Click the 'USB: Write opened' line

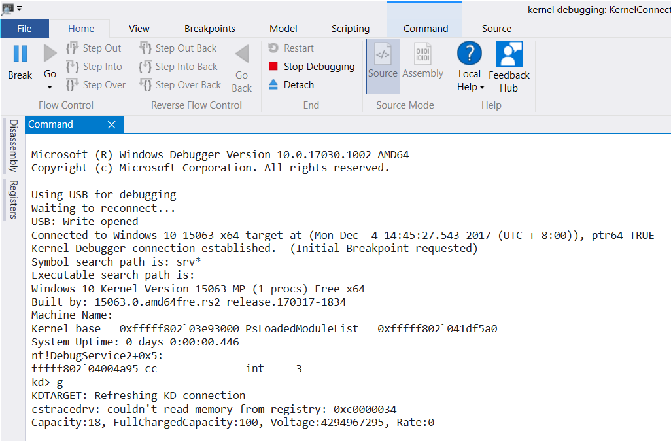click(85, 221)
